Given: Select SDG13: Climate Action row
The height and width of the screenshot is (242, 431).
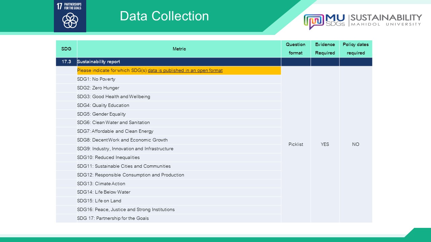Looking at the screenshot, I should click(x=101, y=184).
